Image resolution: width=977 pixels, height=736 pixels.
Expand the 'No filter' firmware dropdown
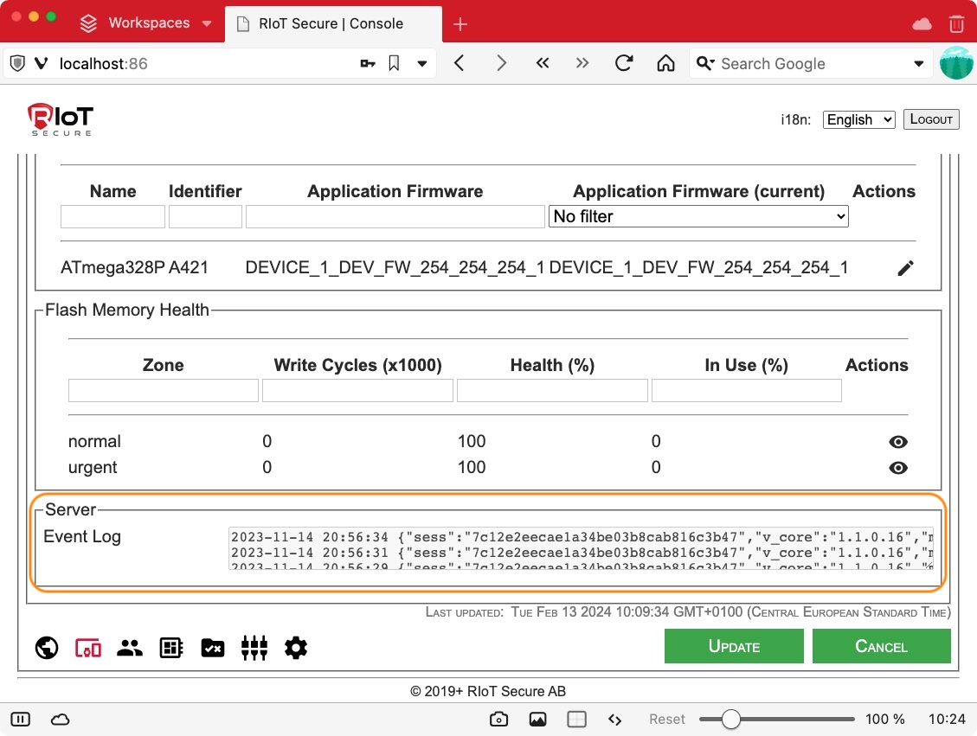[698, 217]
